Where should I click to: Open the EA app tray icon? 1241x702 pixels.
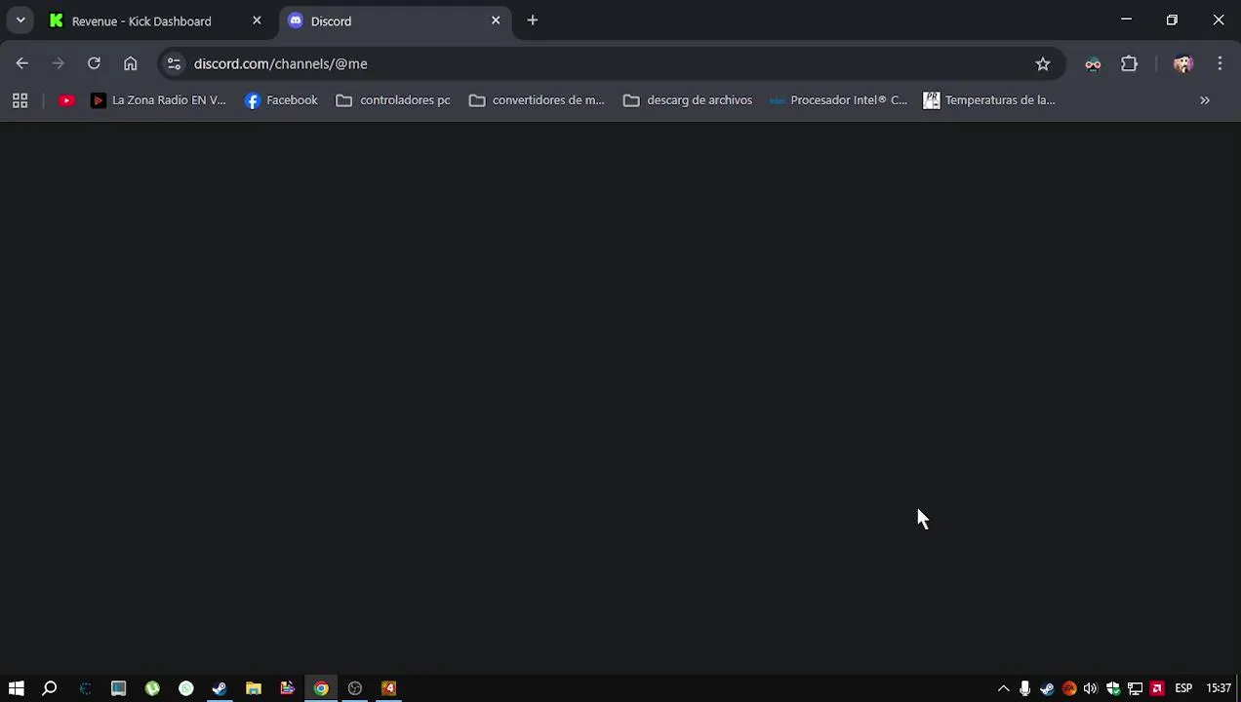(1069, 688)
